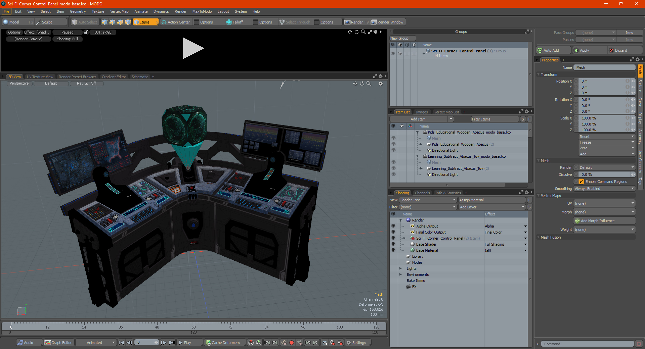The image size is (645, 349).
Task: Toggle Enable Command Regions checkbox
Action: coord(581,182)
